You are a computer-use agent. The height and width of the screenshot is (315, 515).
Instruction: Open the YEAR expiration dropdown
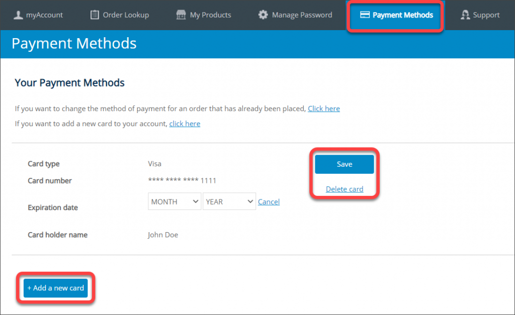coord(229,201)
